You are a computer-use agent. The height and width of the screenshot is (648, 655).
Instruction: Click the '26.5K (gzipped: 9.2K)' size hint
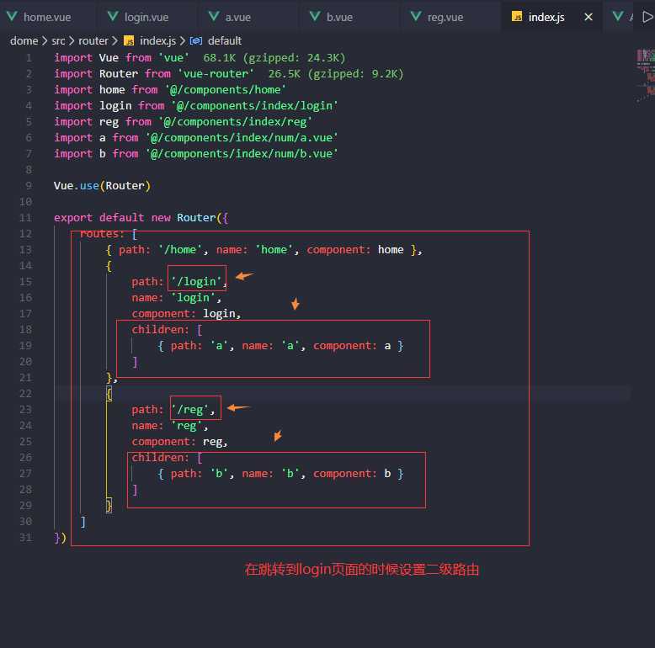pyautogui.click(x=335, y=74)
